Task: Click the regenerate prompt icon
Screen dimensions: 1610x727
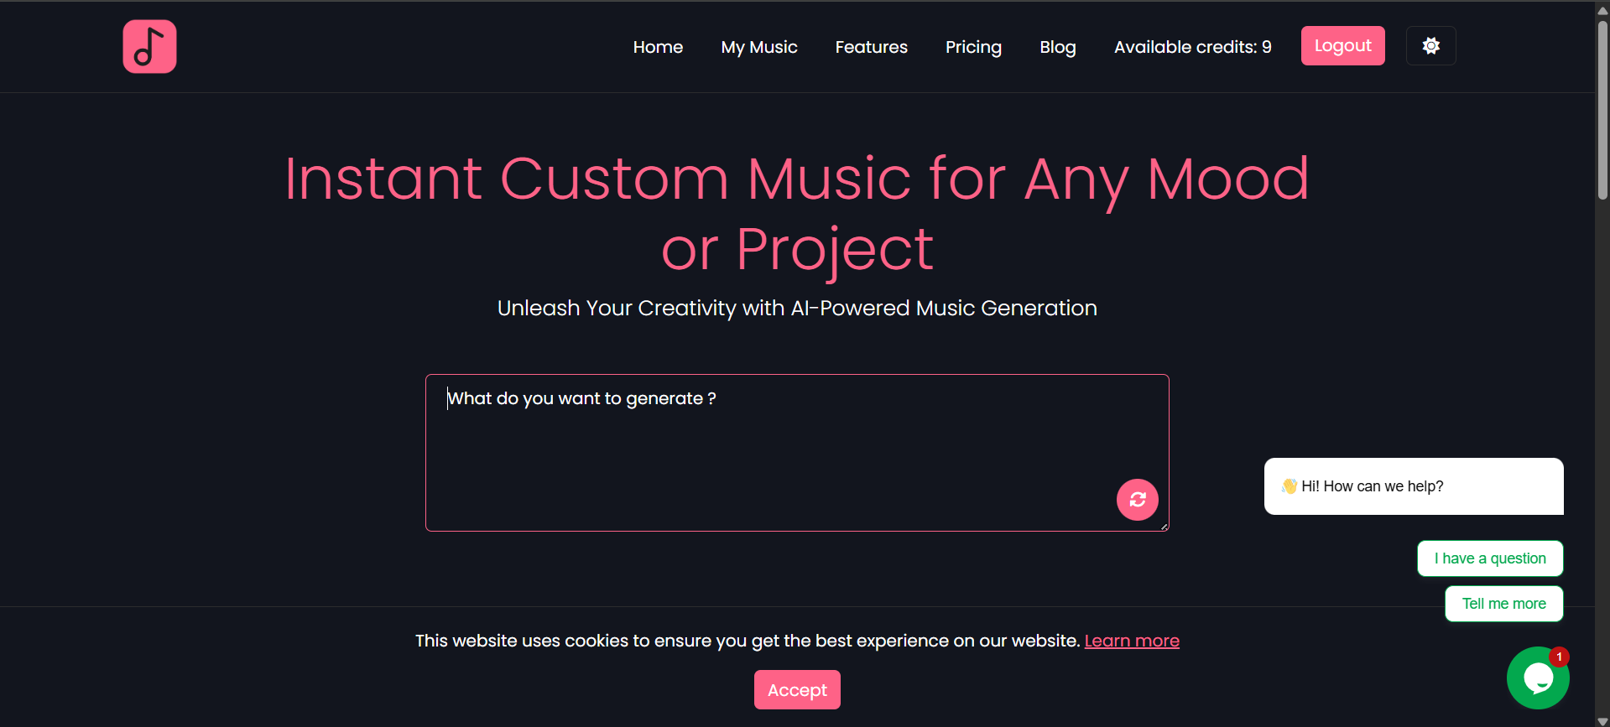Action: click(x=1137, y=499)
